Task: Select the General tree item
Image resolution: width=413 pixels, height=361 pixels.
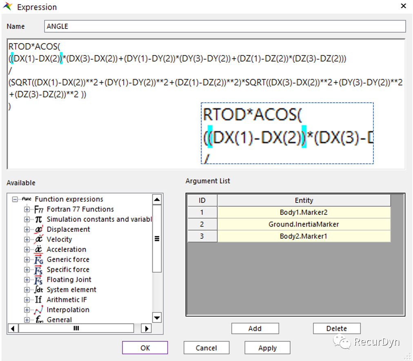Action: point(59,320)
